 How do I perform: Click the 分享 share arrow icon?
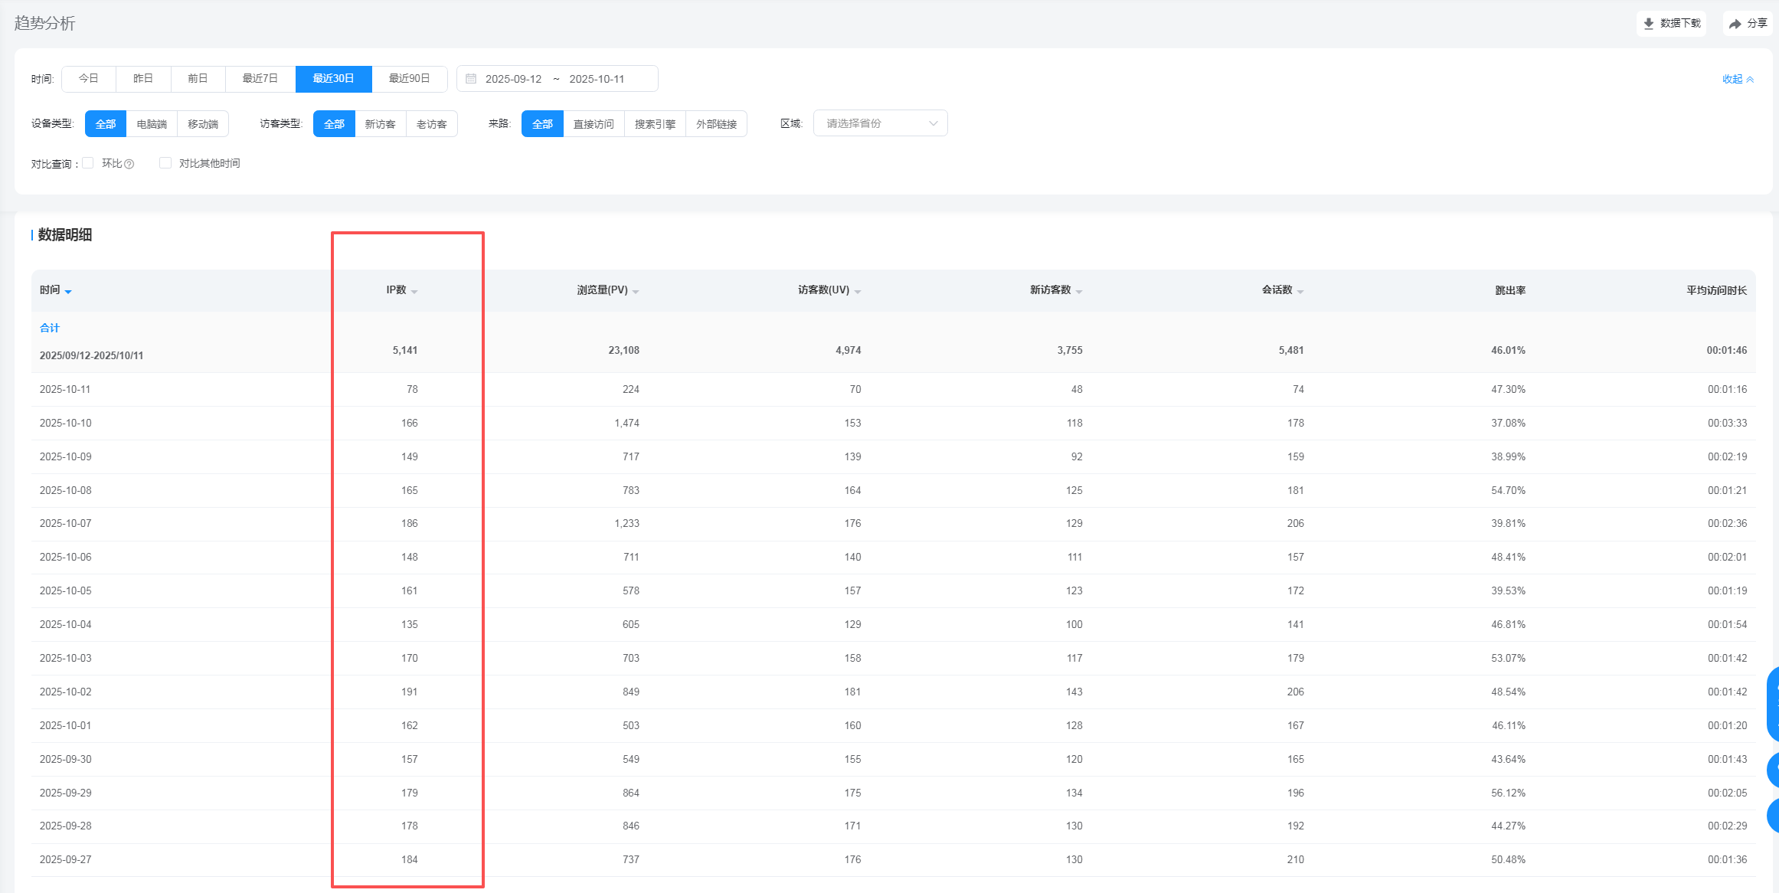(x=1735, y=24)
